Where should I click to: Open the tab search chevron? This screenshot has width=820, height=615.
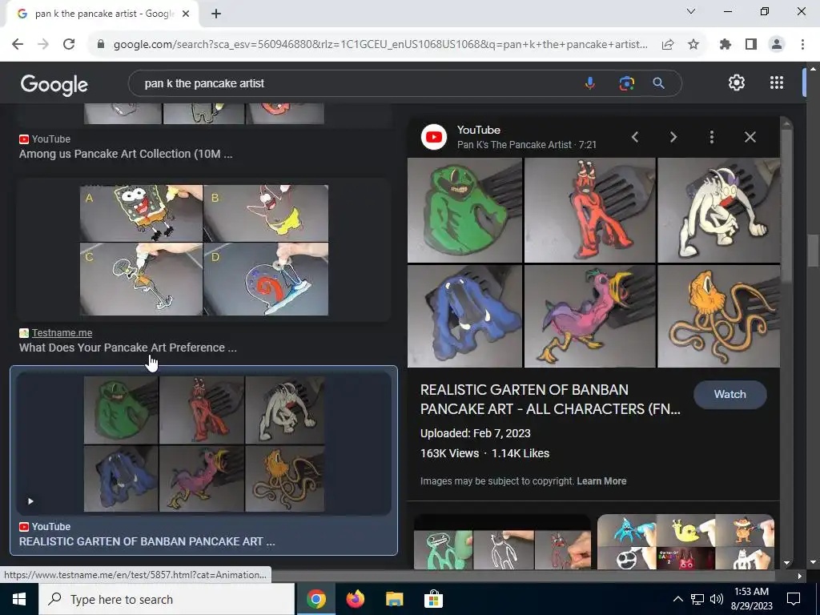(691, 11)
